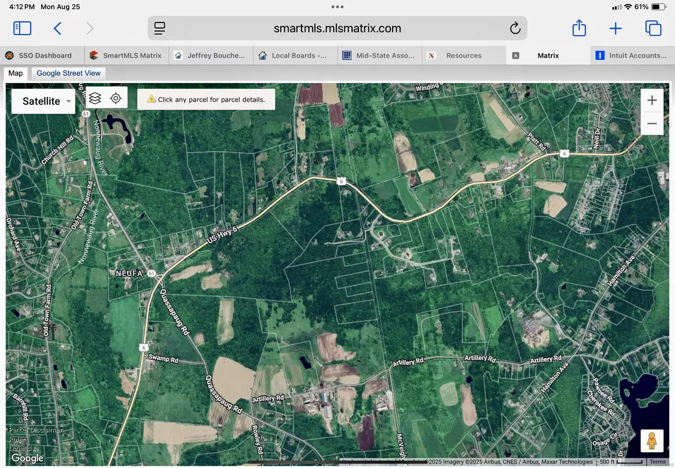
Task: Tap the smartmls.mlsmatrix.com address field
Action: (x=337, y=29)
